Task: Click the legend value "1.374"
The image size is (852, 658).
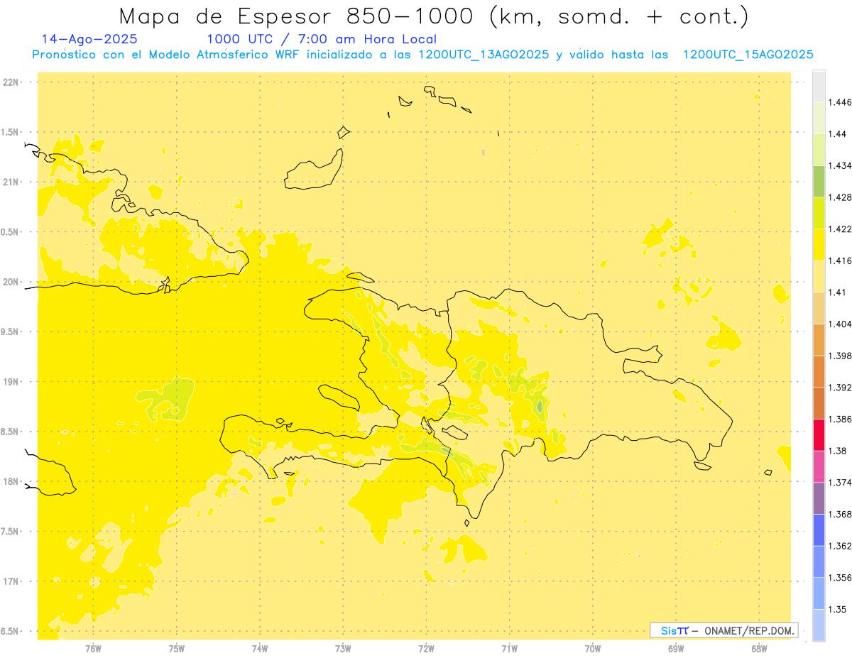Action: pos(840,483)
